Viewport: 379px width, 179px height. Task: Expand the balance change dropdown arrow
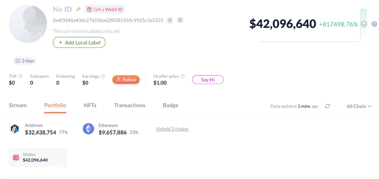pos(364,24)
